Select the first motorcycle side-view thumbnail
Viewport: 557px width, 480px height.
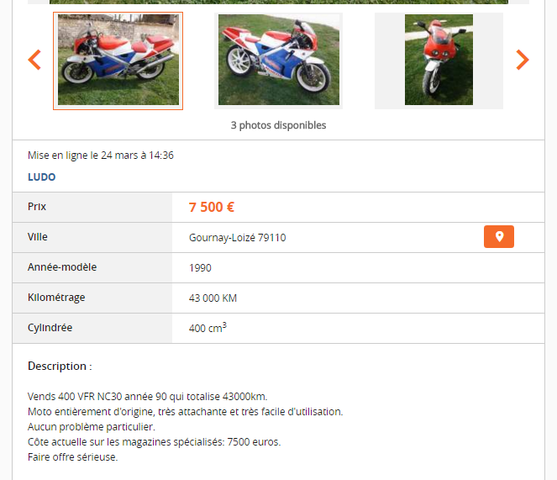(x=118, y=61)
